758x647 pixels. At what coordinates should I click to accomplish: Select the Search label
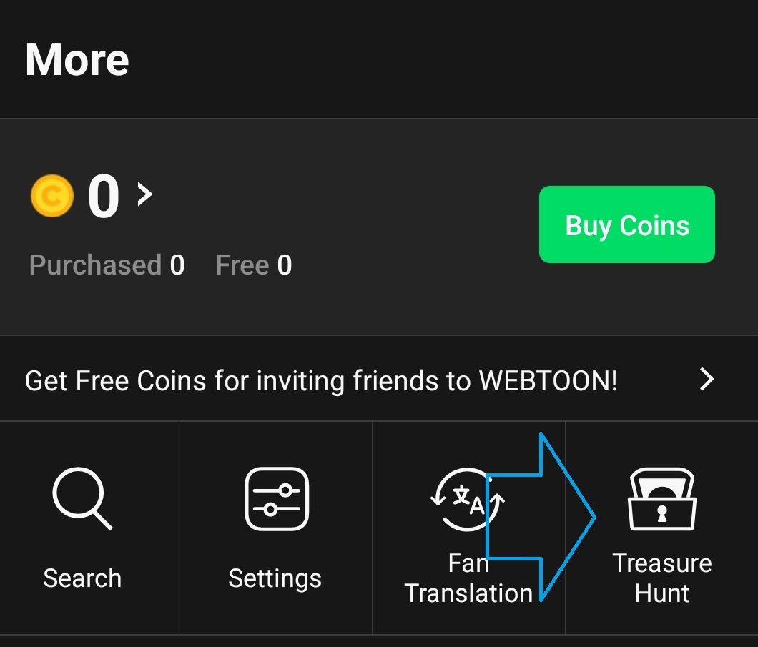(x=82, y=578)
